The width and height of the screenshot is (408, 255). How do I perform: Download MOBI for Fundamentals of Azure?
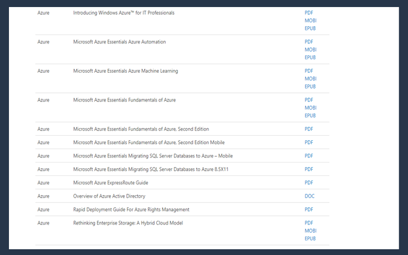tap(310, 108)
